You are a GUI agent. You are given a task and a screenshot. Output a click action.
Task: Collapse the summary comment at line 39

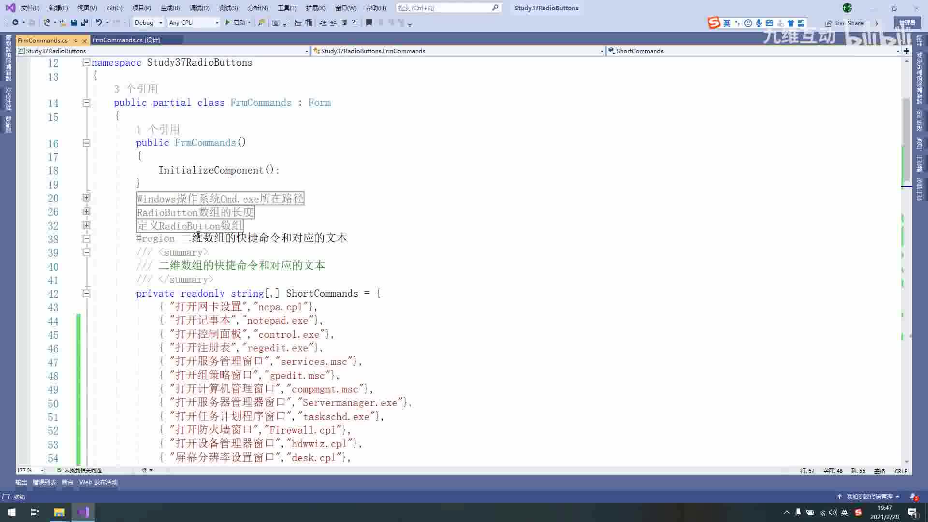(86, 252)
